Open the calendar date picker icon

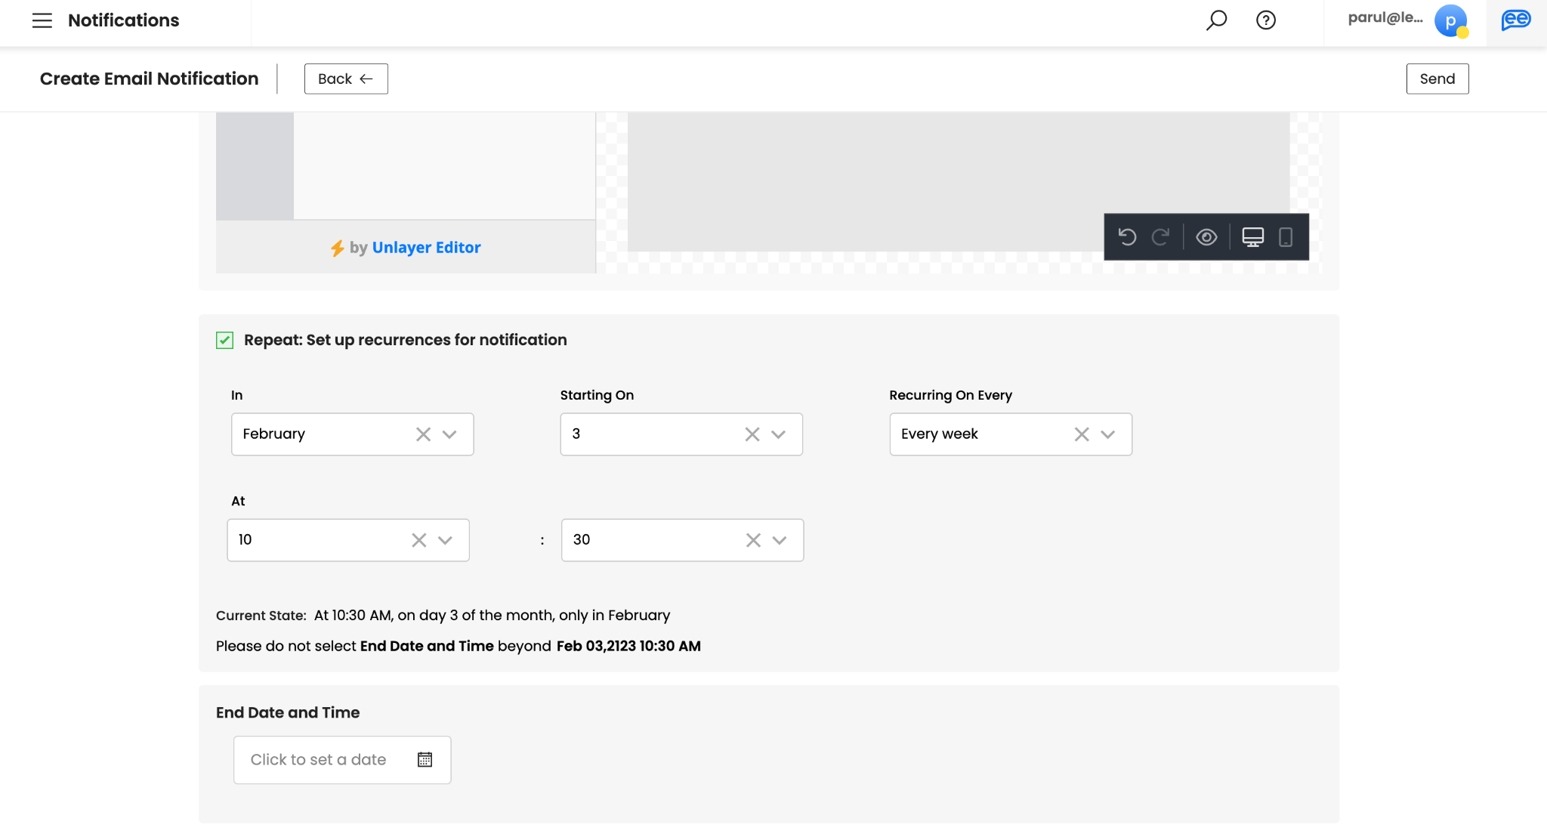click(x=425, y=760)
